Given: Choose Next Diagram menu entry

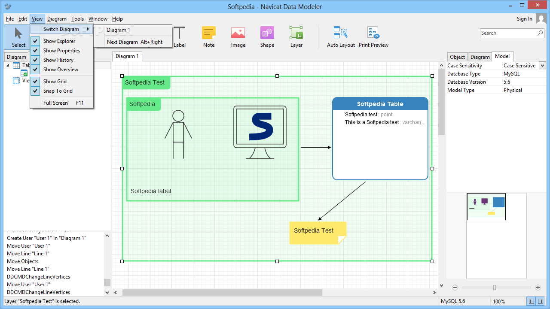Looking at the screenshot, I should pos(133,42).
